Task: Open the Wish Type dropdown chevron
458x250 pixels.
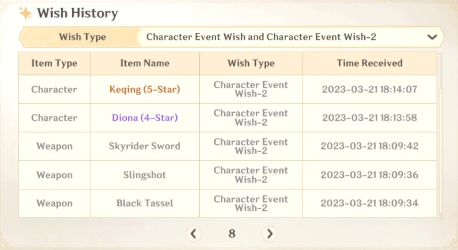Action: pyautogui.click(x=432, y=37)
